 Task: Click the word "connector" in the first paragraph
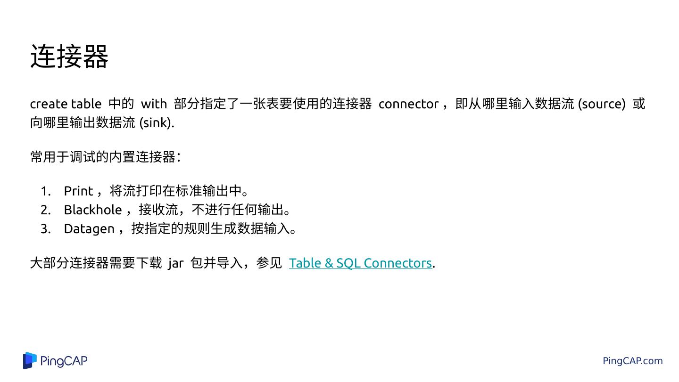pos(408,104)
